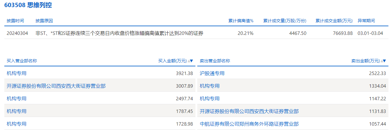
Task: Open the 603508 思维列控 stock title link
Action: point(28,6)
